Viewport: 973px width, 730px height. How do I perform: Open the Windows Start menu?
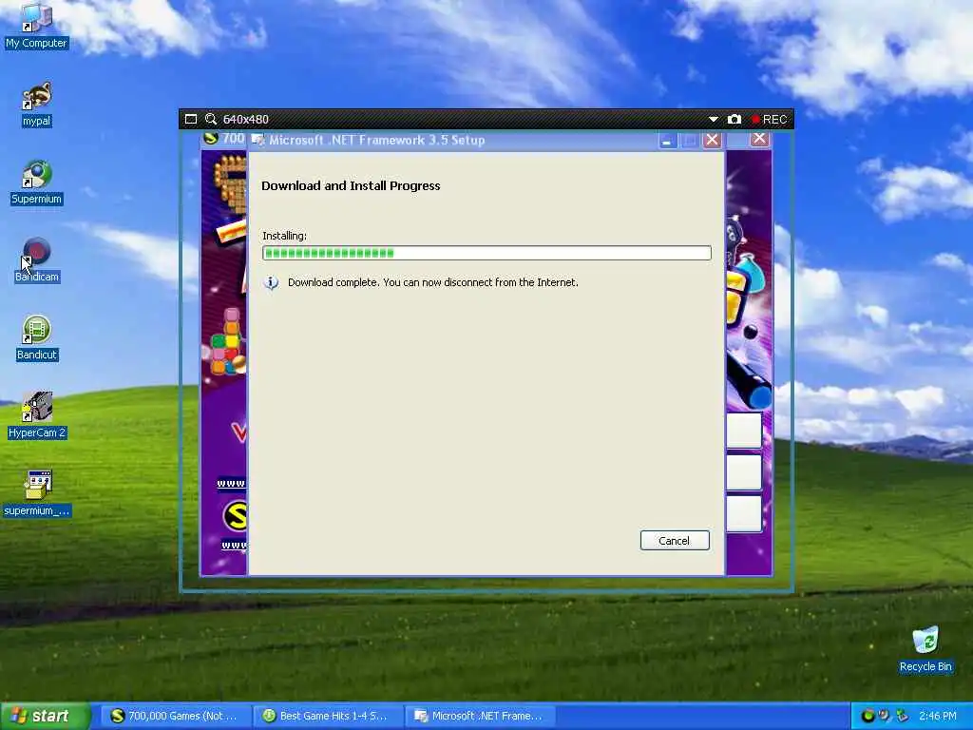[x=45, y=716]
